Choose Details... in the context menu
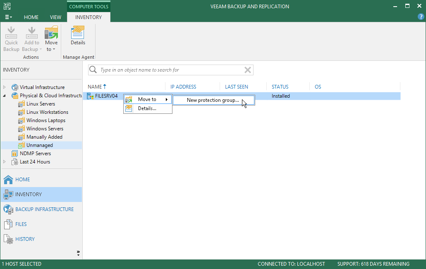Image resolution: width=426 pixels, height=269 pixels. (x=148, y=108)
